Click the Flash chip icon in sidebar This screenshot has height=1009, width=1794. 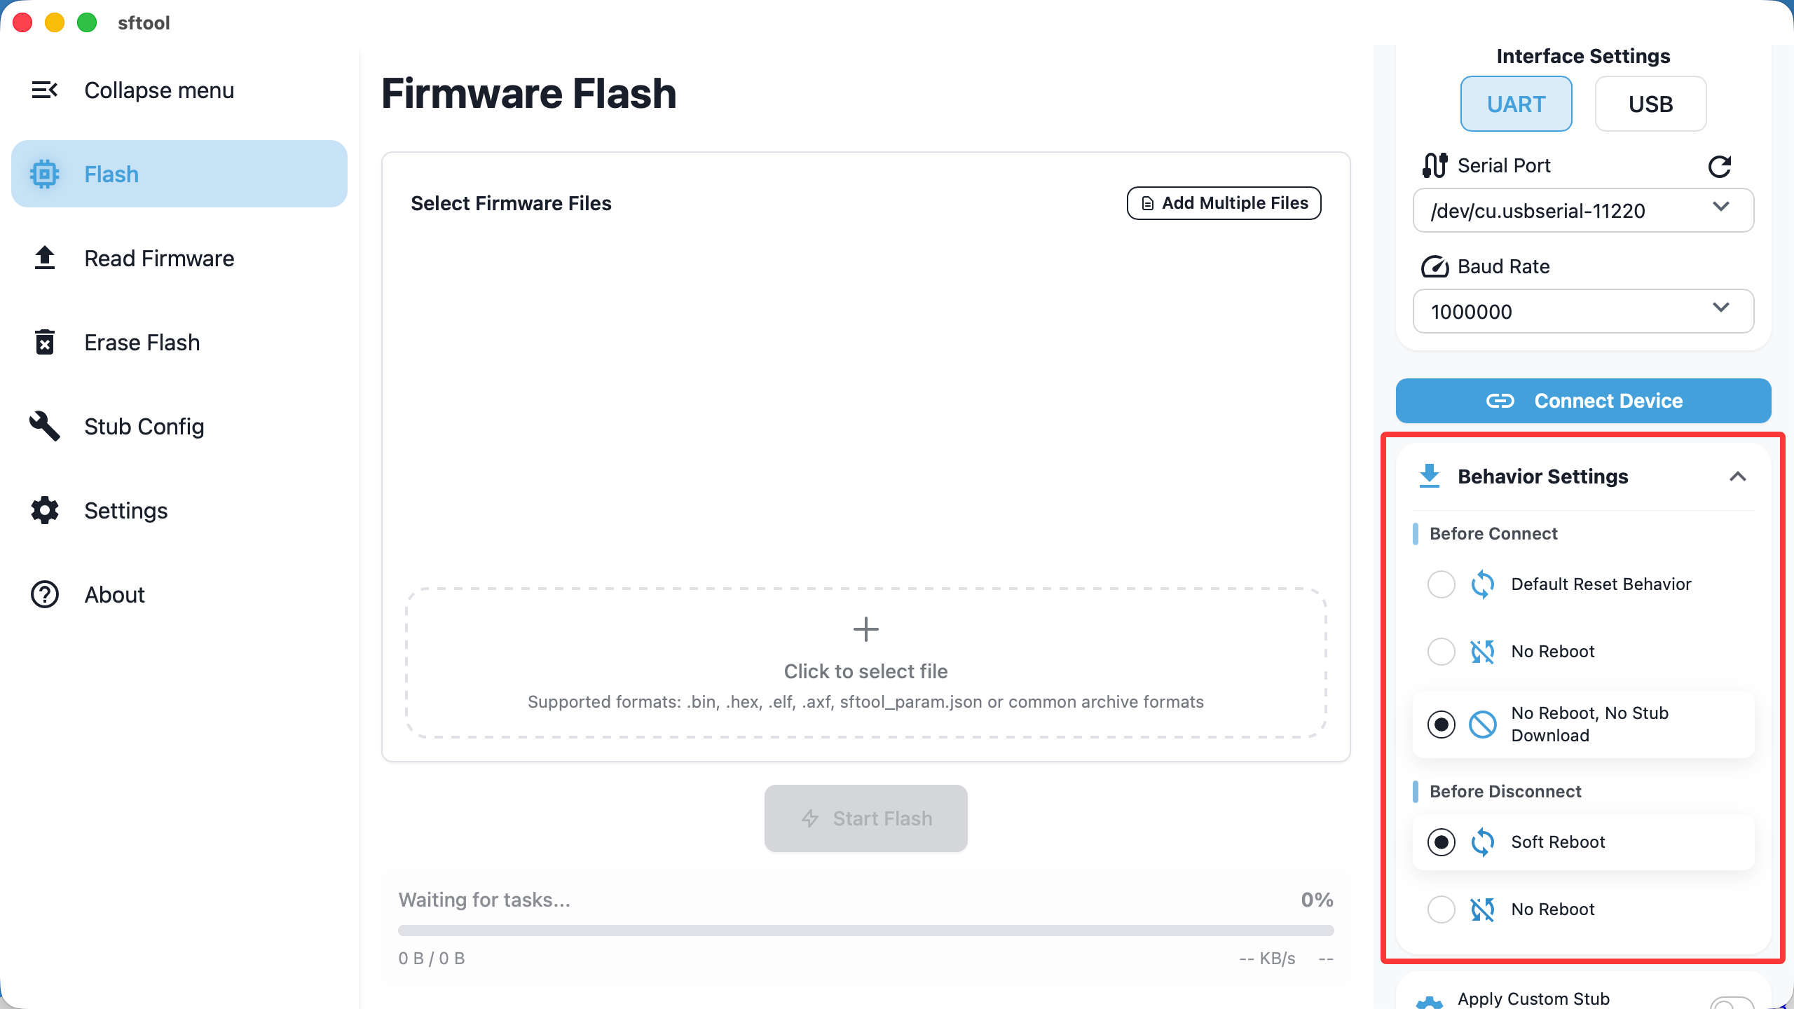[45, 174]
